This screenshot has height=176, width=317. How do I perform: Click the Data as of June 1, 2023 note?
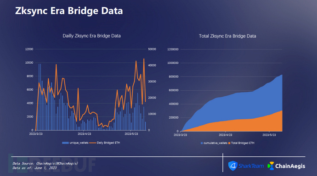pyautogui.click(x=34, y=168)
